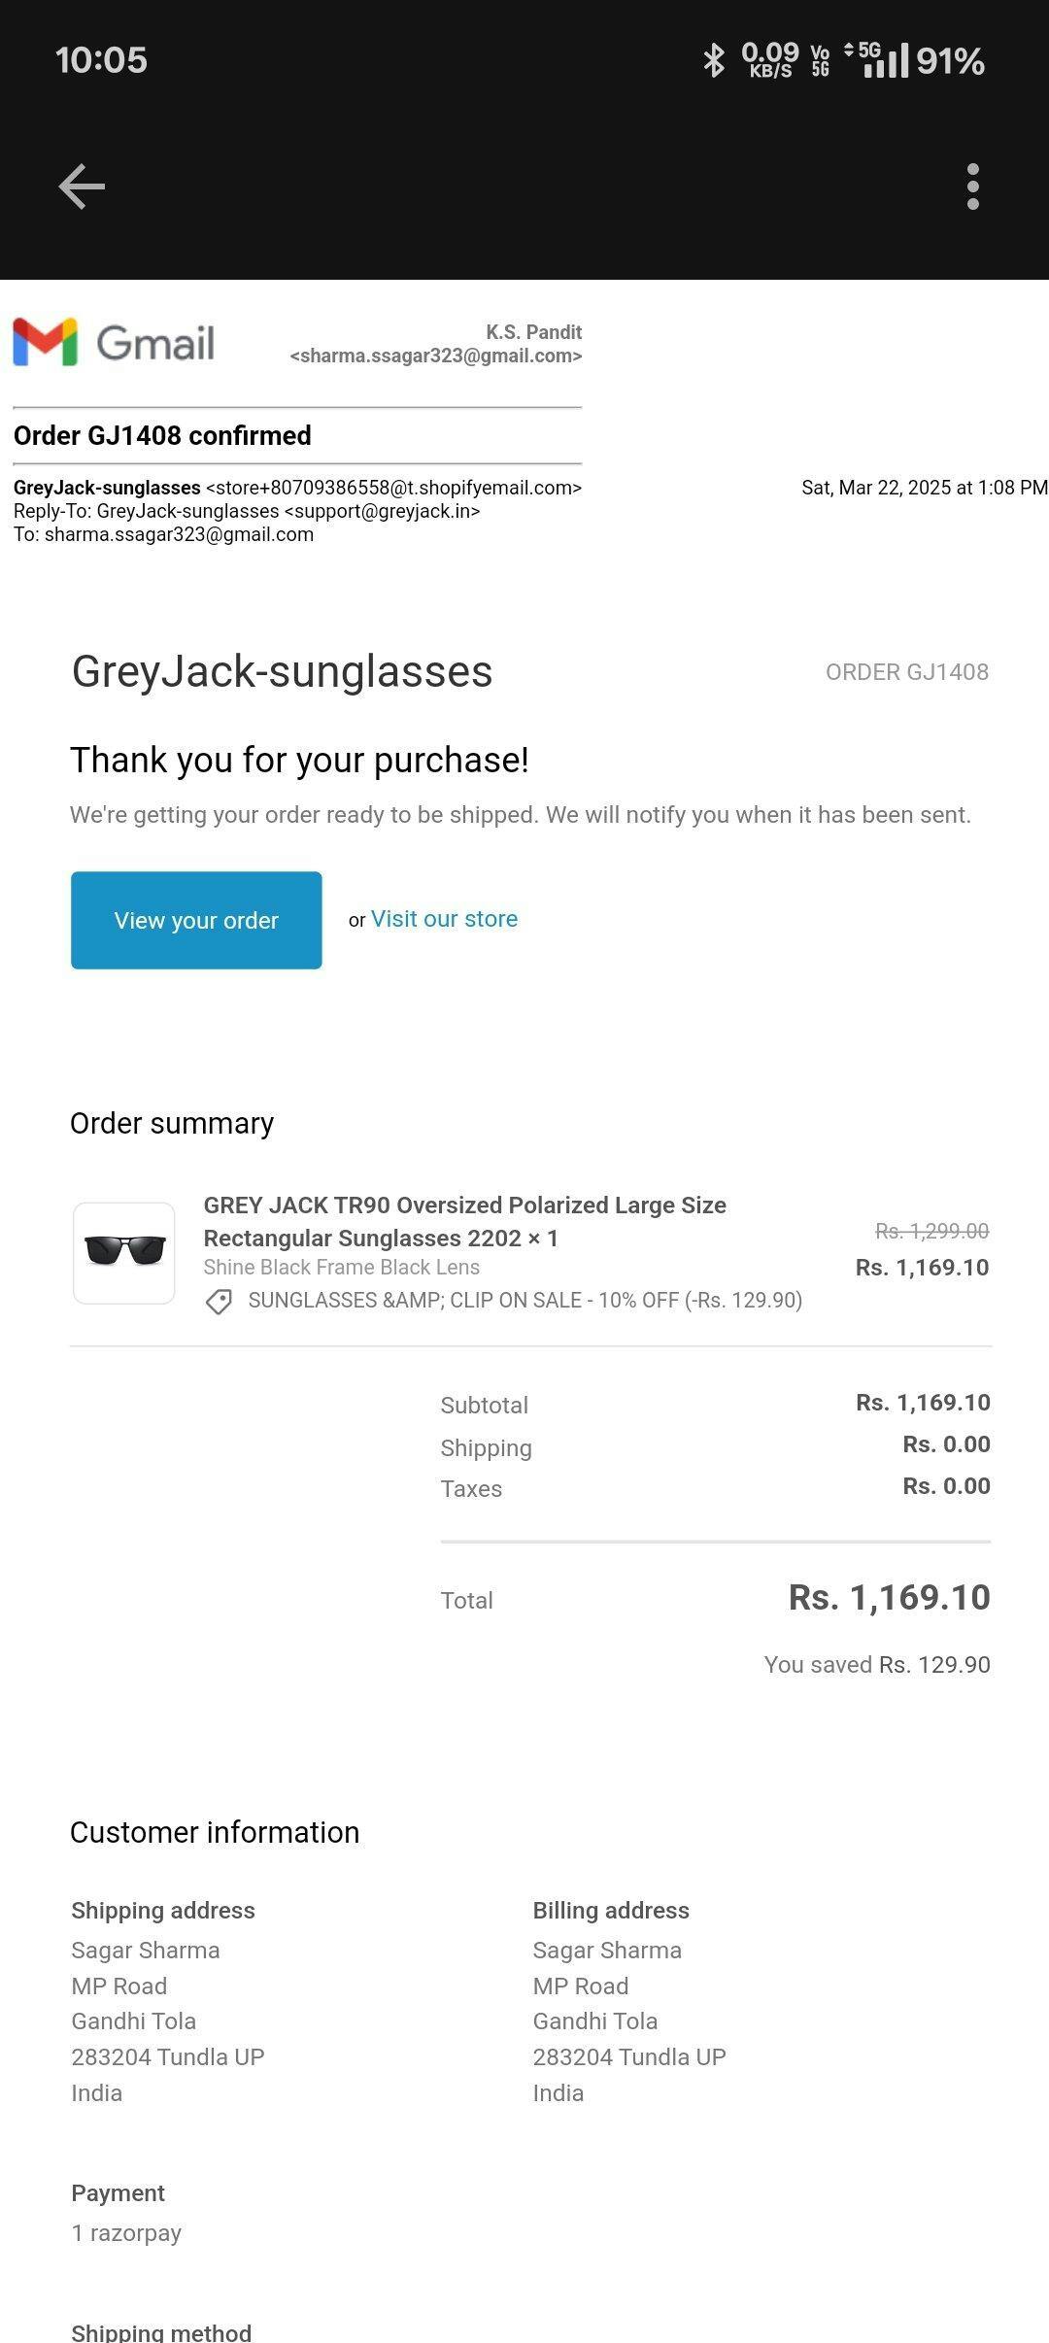Viewport: 1049px width, 2343px height.
Task: Tap the GreyJack-sunglasses store heading
Action: (x=282, y=671)
